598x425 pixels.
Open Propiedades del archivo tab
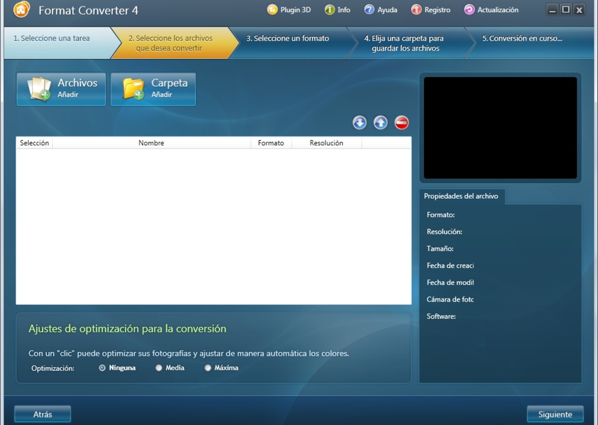(461, 196)
